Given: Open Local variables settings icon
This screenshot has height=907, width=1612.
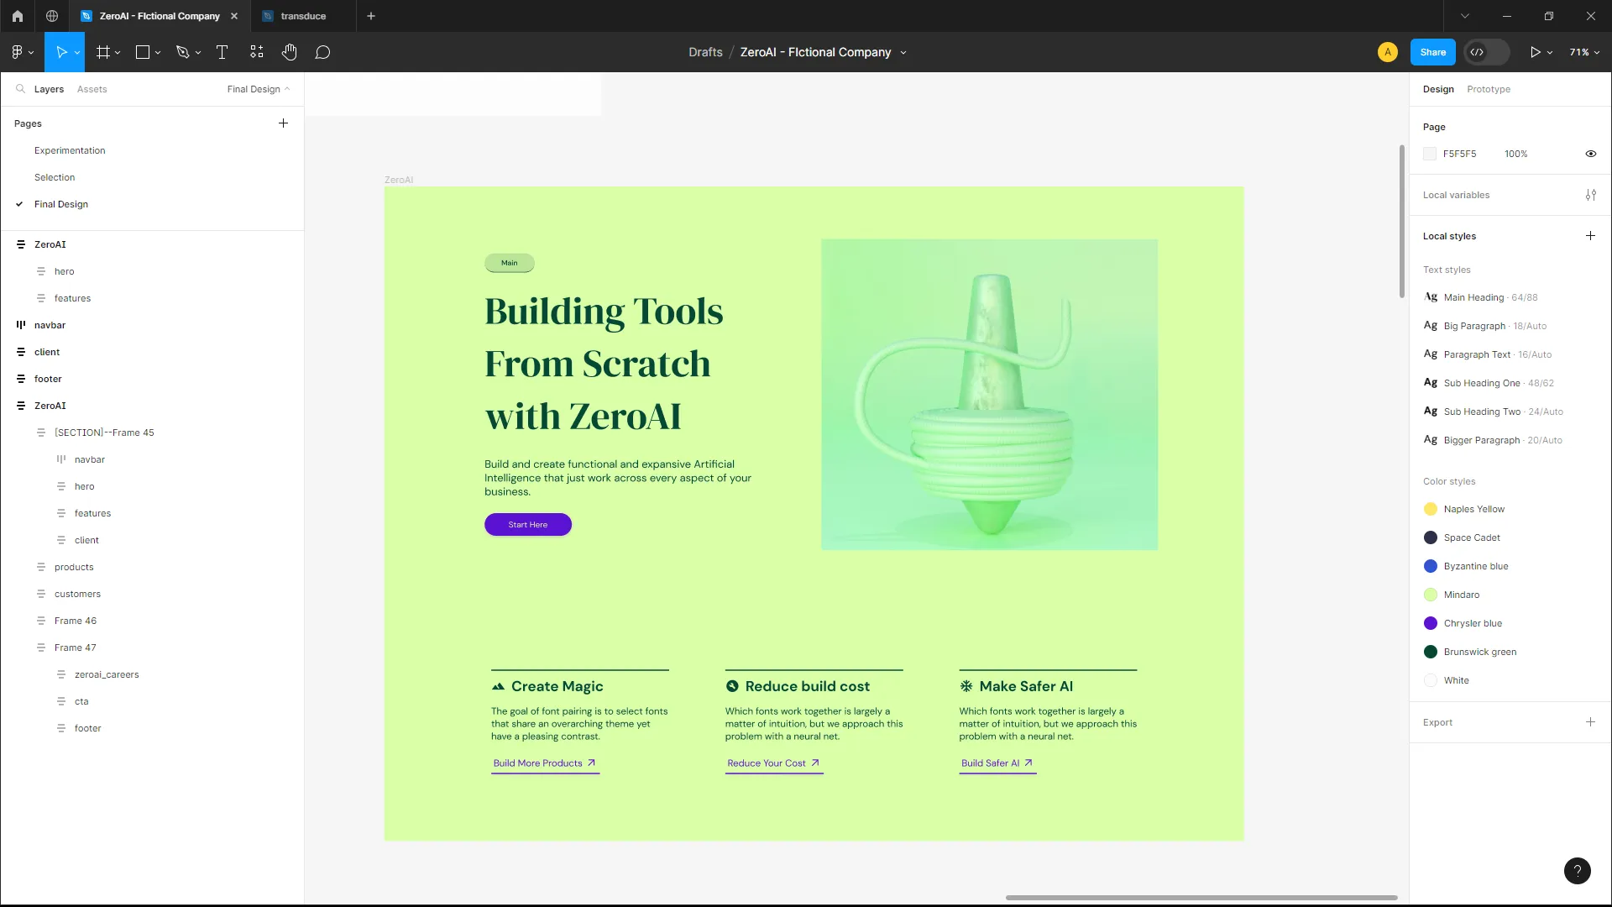Looking at the screenshot, I should pos(1590,195).
